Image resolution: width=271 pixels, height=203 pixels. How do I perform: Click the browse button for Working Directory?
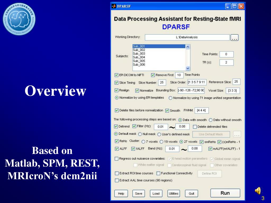[x=234, y=38]
